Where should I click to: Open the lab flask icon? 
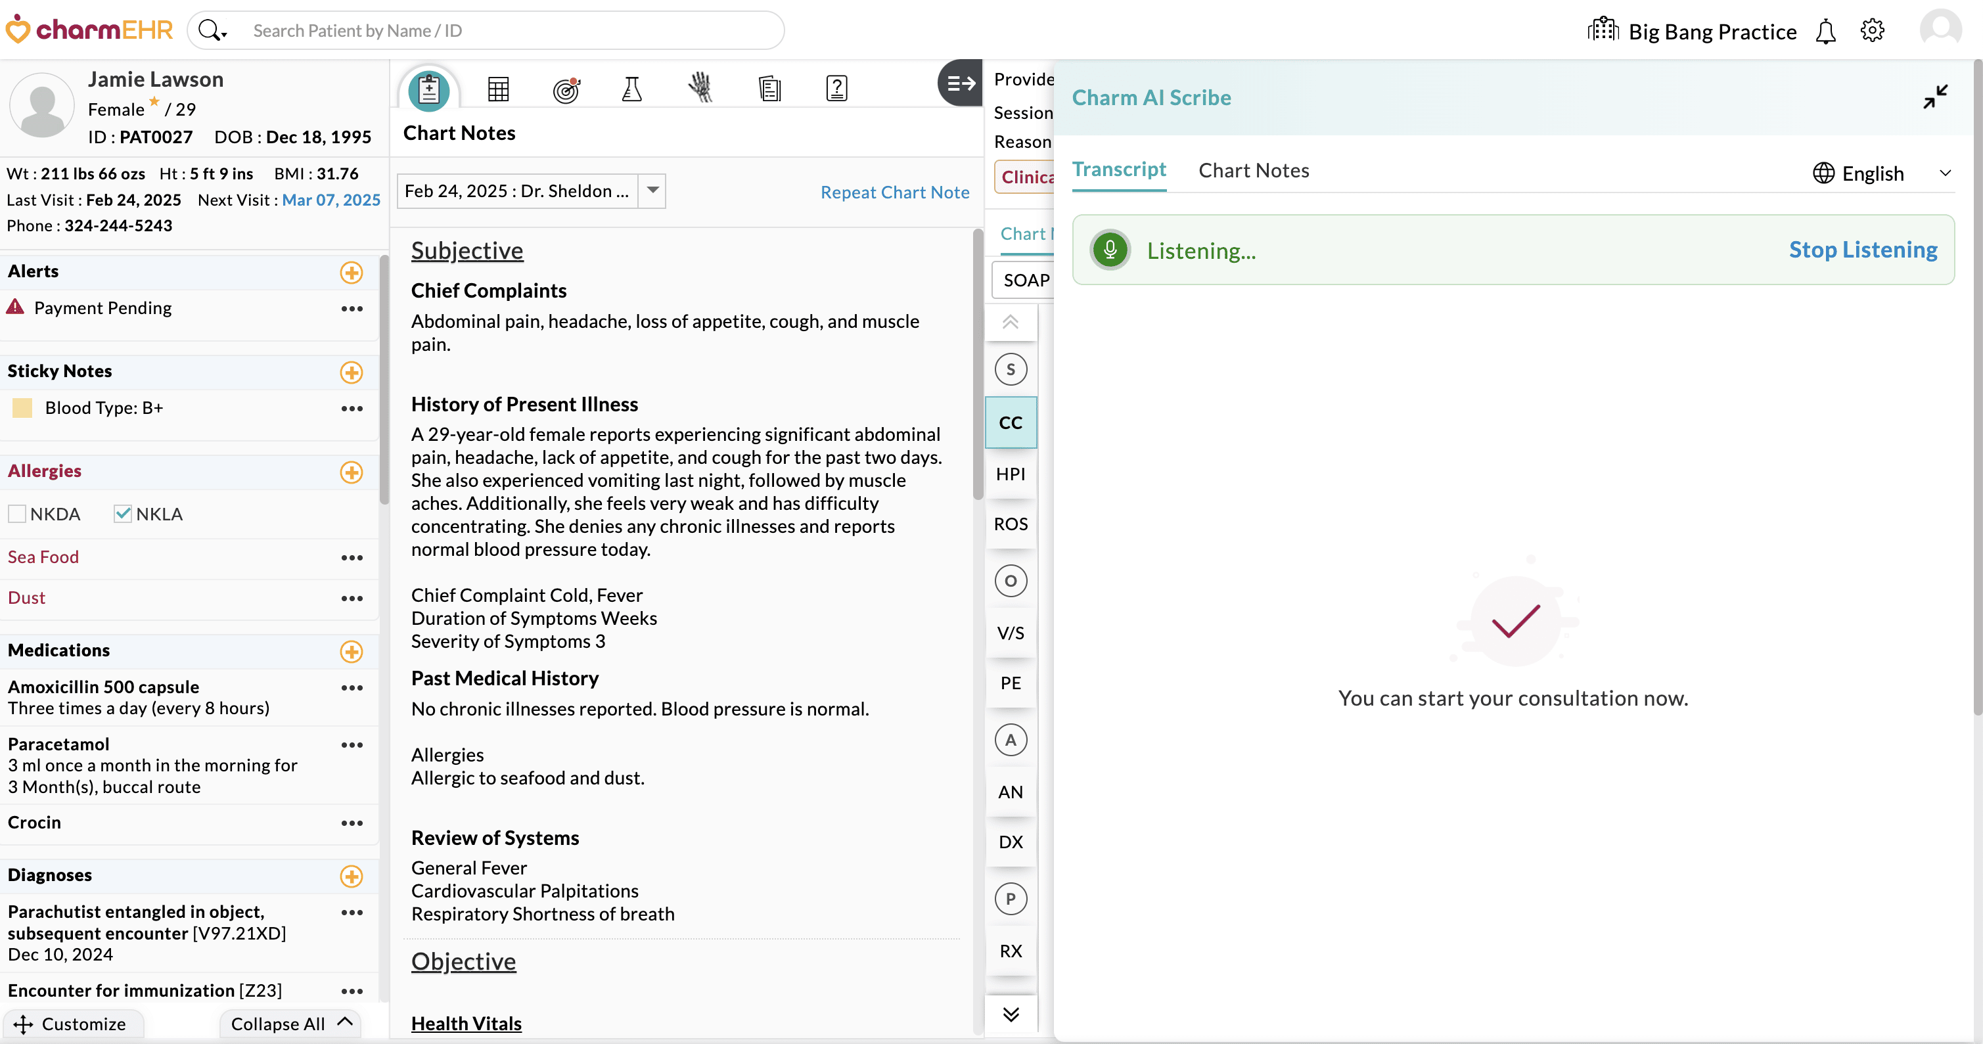(631, 89)
